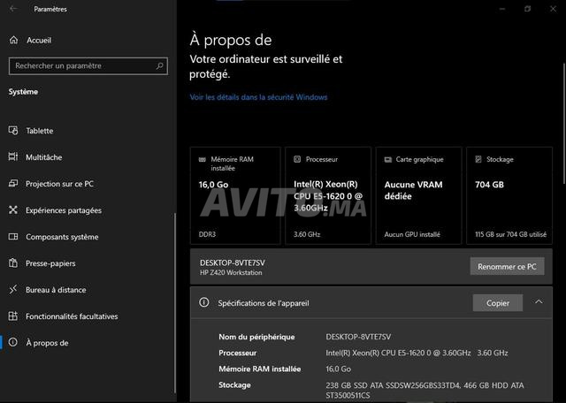The width and height of the screenshot is (566, 403).
Task: Select the Presse-papiers icon
Action: click(13, 263)
